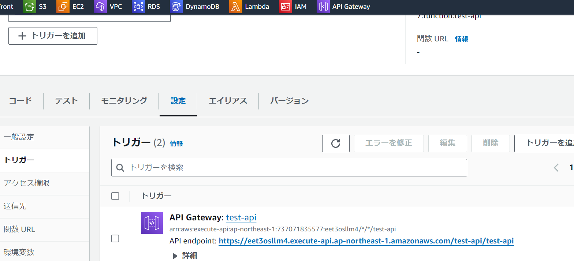
Task: Switch to the テスト tab
Action: (66, 101)
